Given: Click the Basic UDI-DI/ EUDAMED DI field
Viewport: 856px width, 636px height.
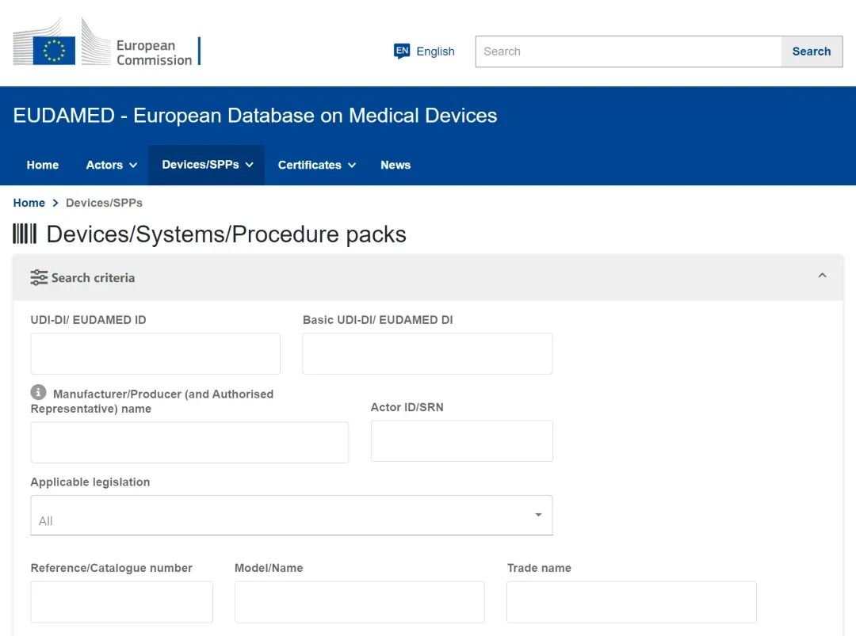Looking at the screenshot, I should pos(427,353).
